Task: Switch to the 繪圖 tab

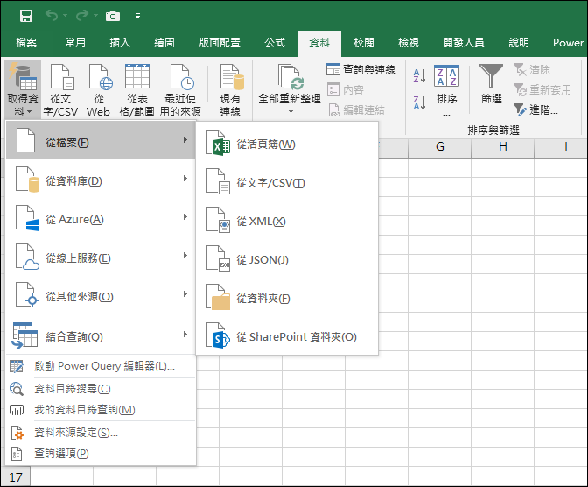Action: pos(164,43)
